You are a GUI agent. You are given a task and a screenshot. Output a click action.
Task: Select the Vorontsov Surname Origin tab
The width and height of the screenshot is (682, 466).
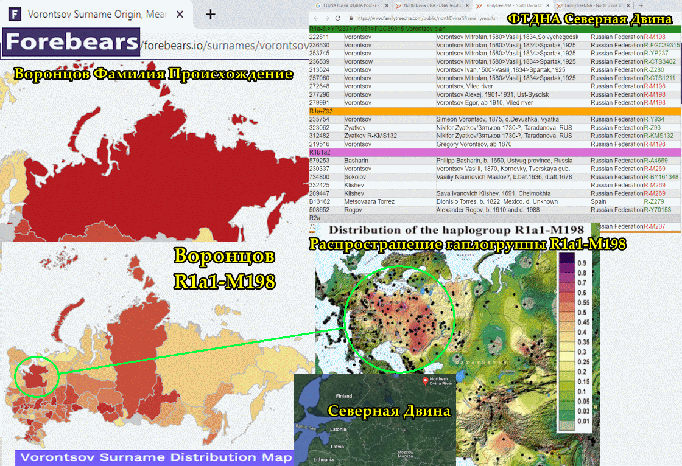coord(98,15)
